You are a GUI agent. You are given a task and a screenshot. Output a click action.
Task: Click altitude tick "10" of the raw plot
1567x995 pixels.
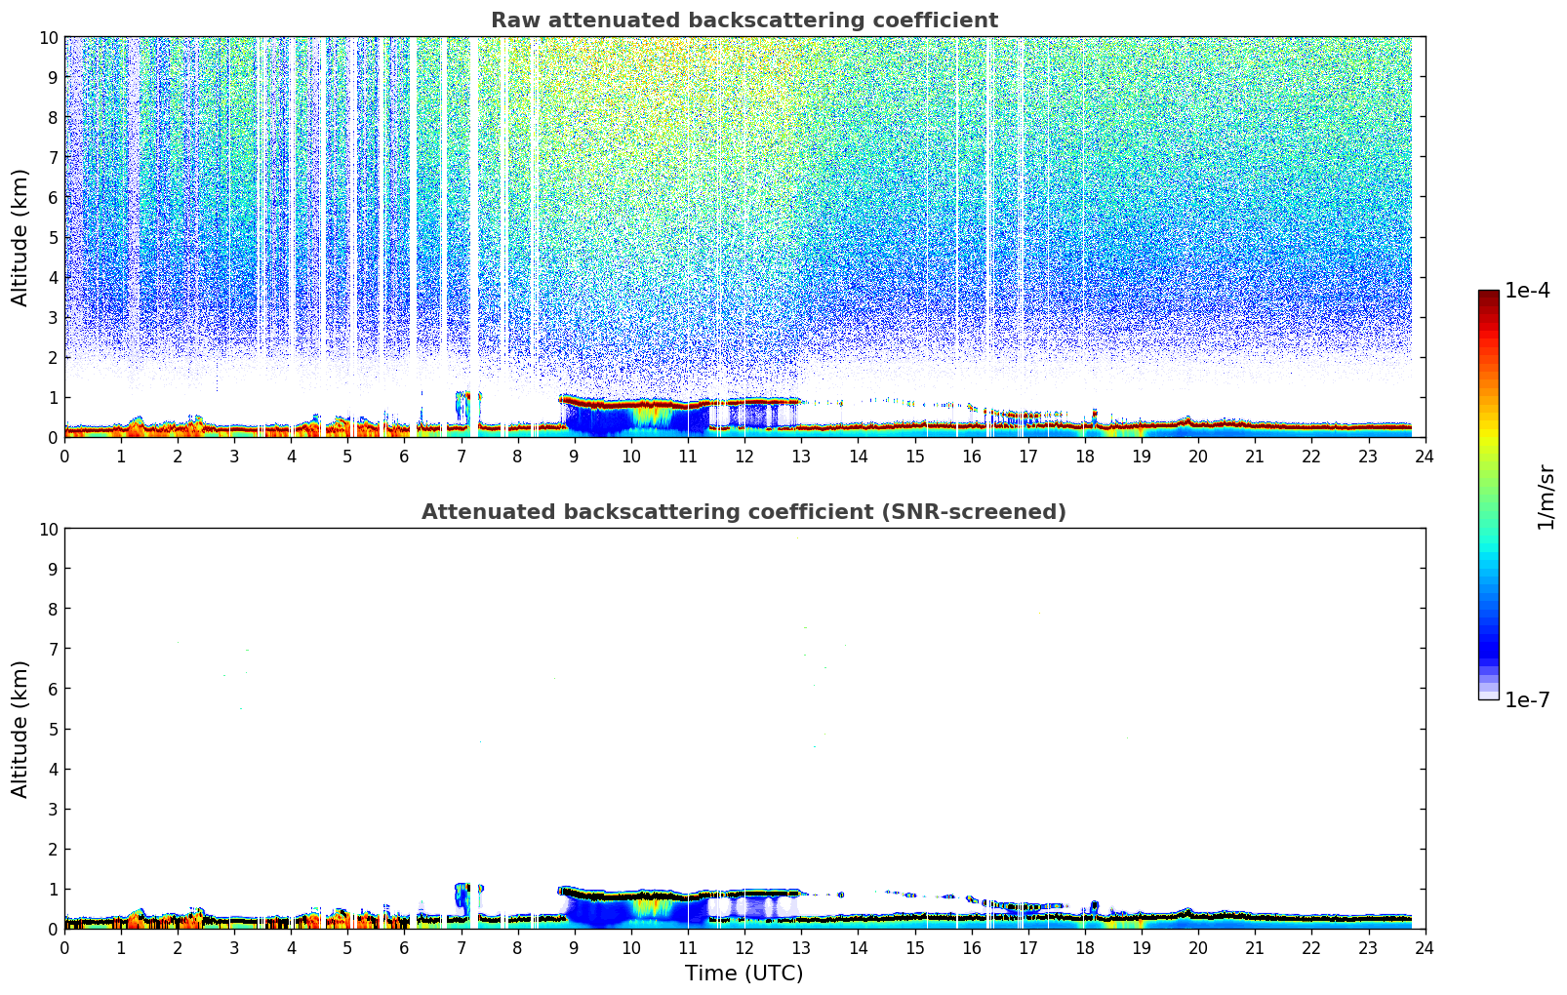click(x=48, y=37)
